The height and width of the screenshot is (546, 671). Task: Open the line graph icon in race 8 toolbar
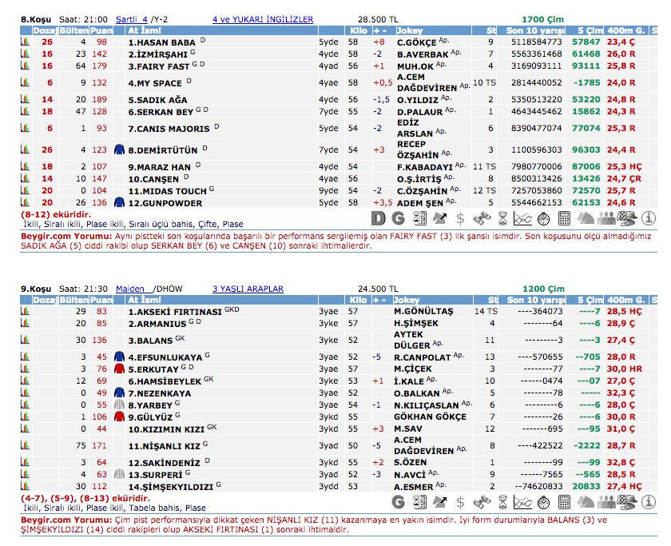tap(523, 217)
